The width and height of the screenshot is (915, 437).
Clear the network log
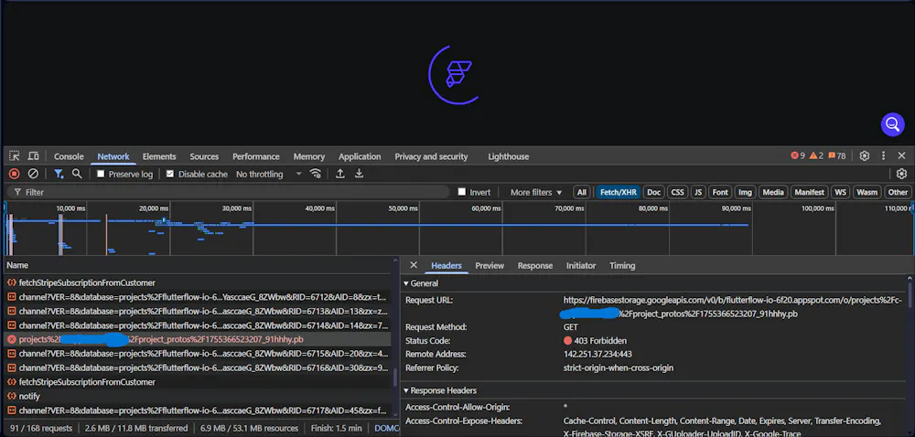[33, 174]
